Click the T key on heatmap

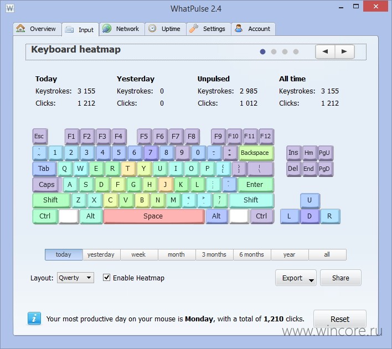[128, 169]
